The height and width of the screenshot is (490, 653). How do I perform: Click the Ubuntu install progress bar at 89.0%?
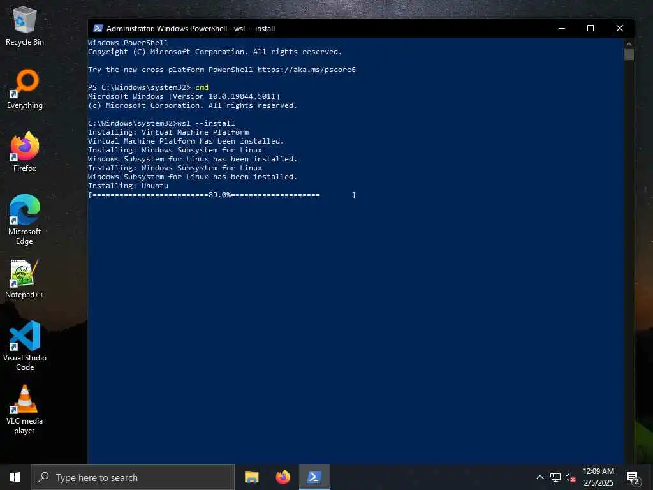(x=221, y=195)
